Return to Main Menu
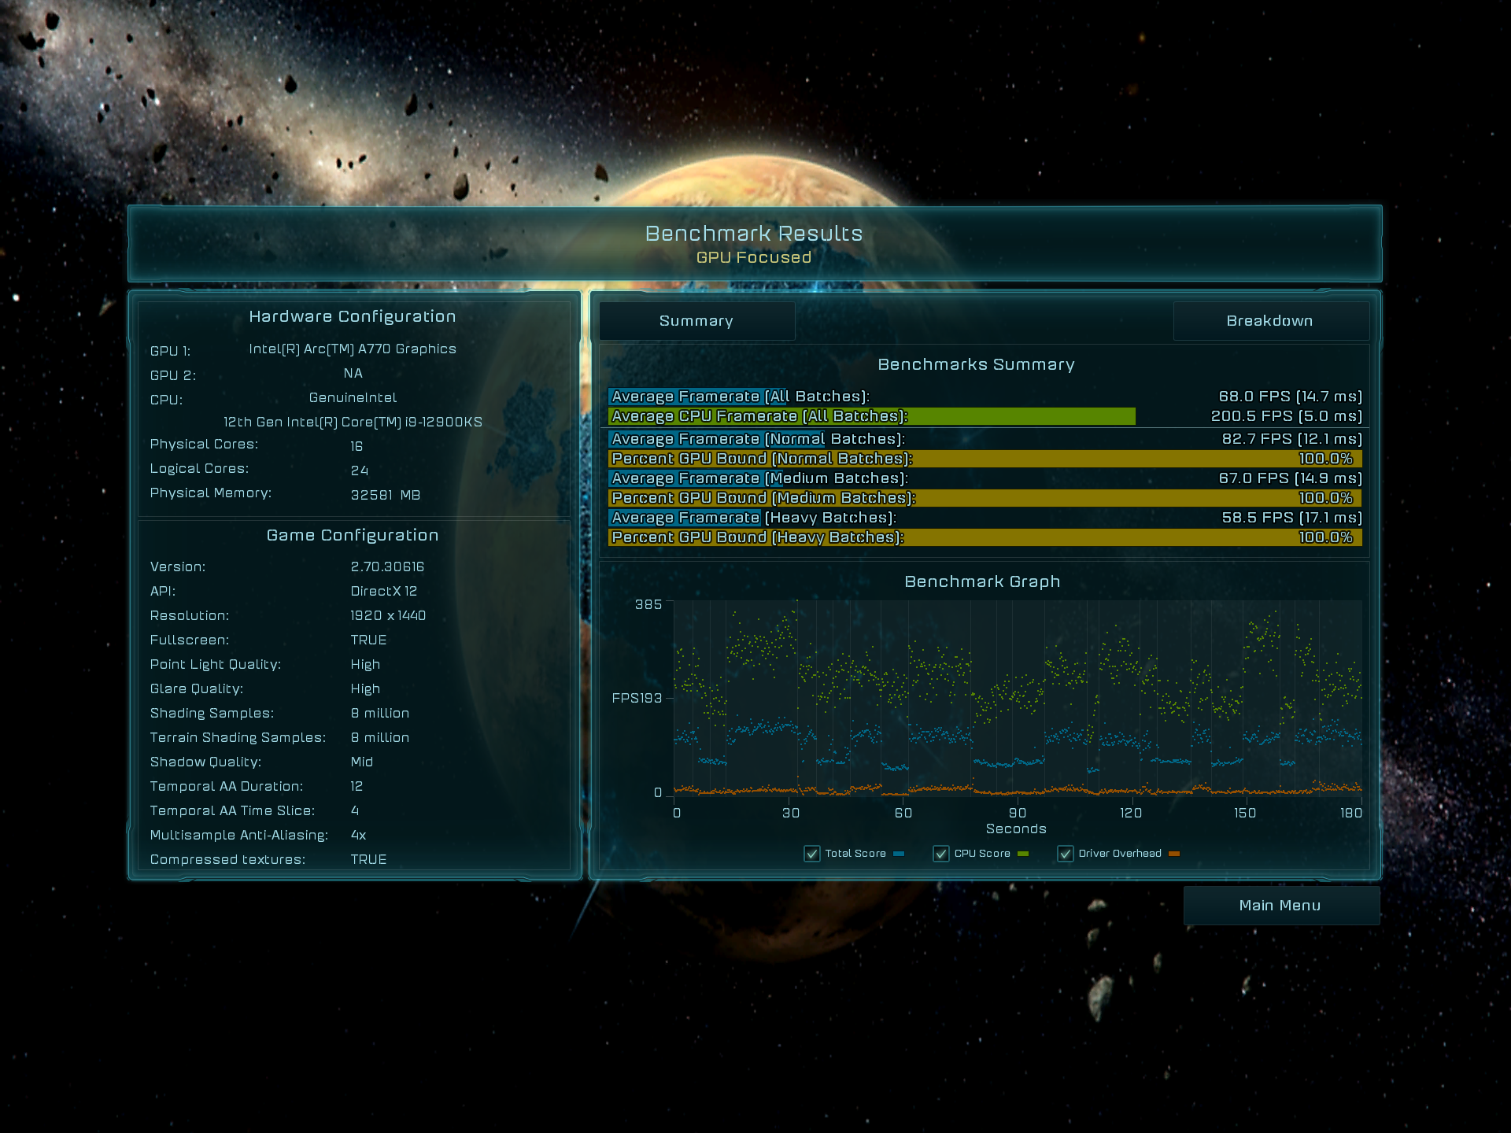This screenshot has height=1133, width=1511. (x=1280, y=906)
